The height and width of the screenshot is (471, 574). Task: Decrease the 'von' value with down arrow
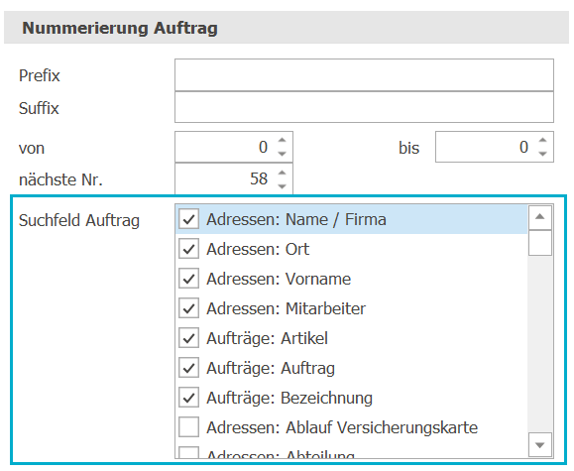tap(282, 154)
